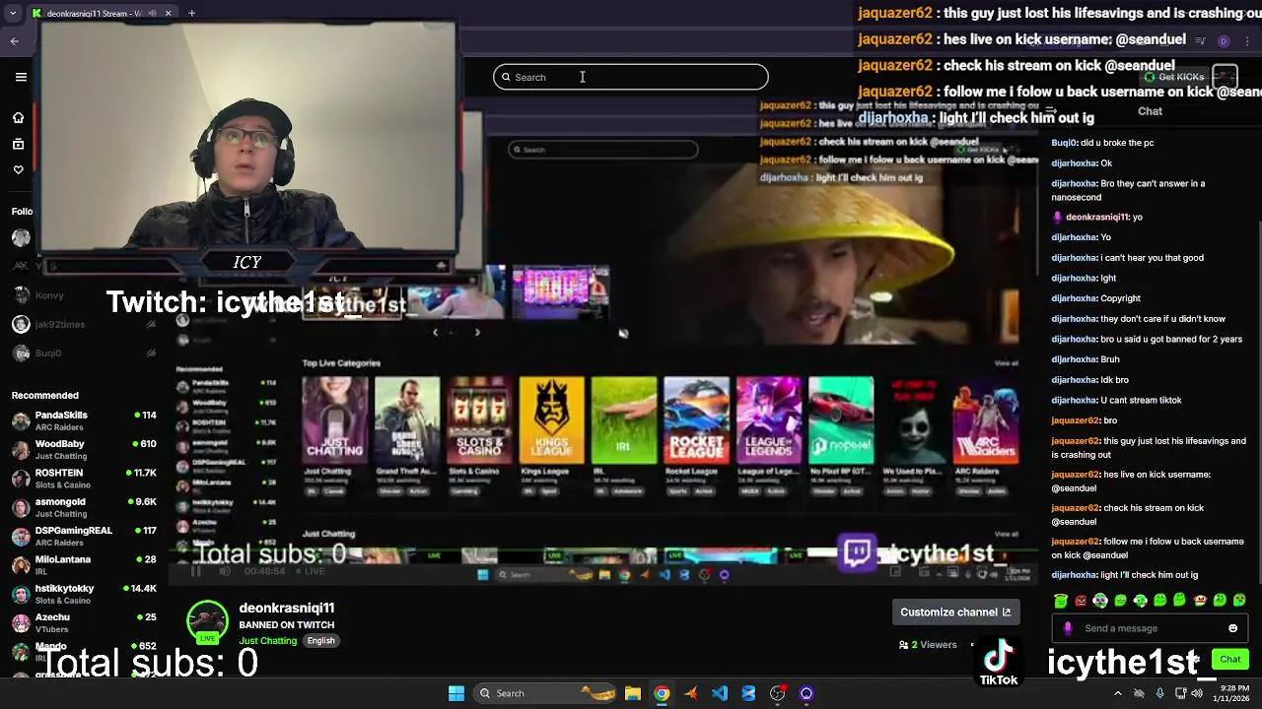Show hidden system tray icons
The image size is (1262, 709).
(1117, 693)
